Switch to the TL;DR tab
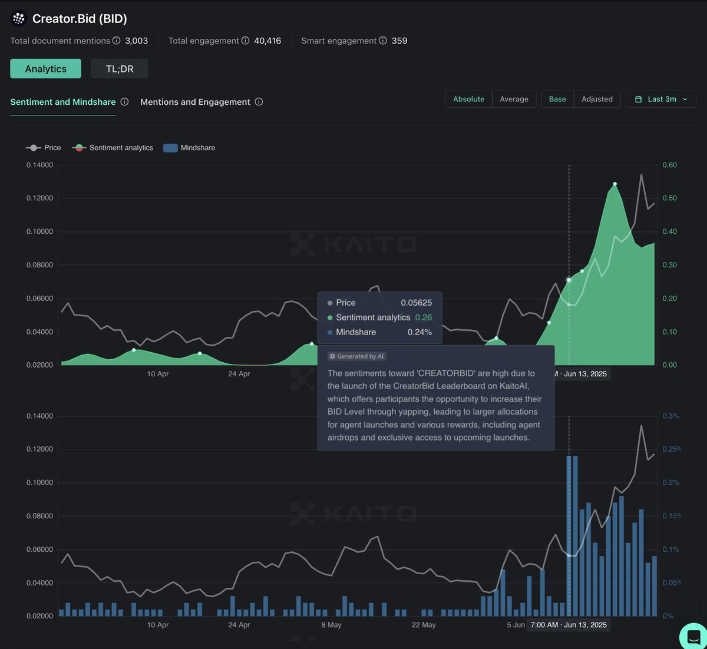Image resolution: width=707 pixels, height=649 pixels. (x=120, y=69)
